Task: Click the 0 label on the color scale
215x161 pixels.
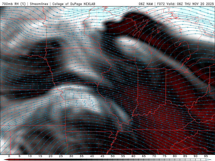Action: (9, 156)
